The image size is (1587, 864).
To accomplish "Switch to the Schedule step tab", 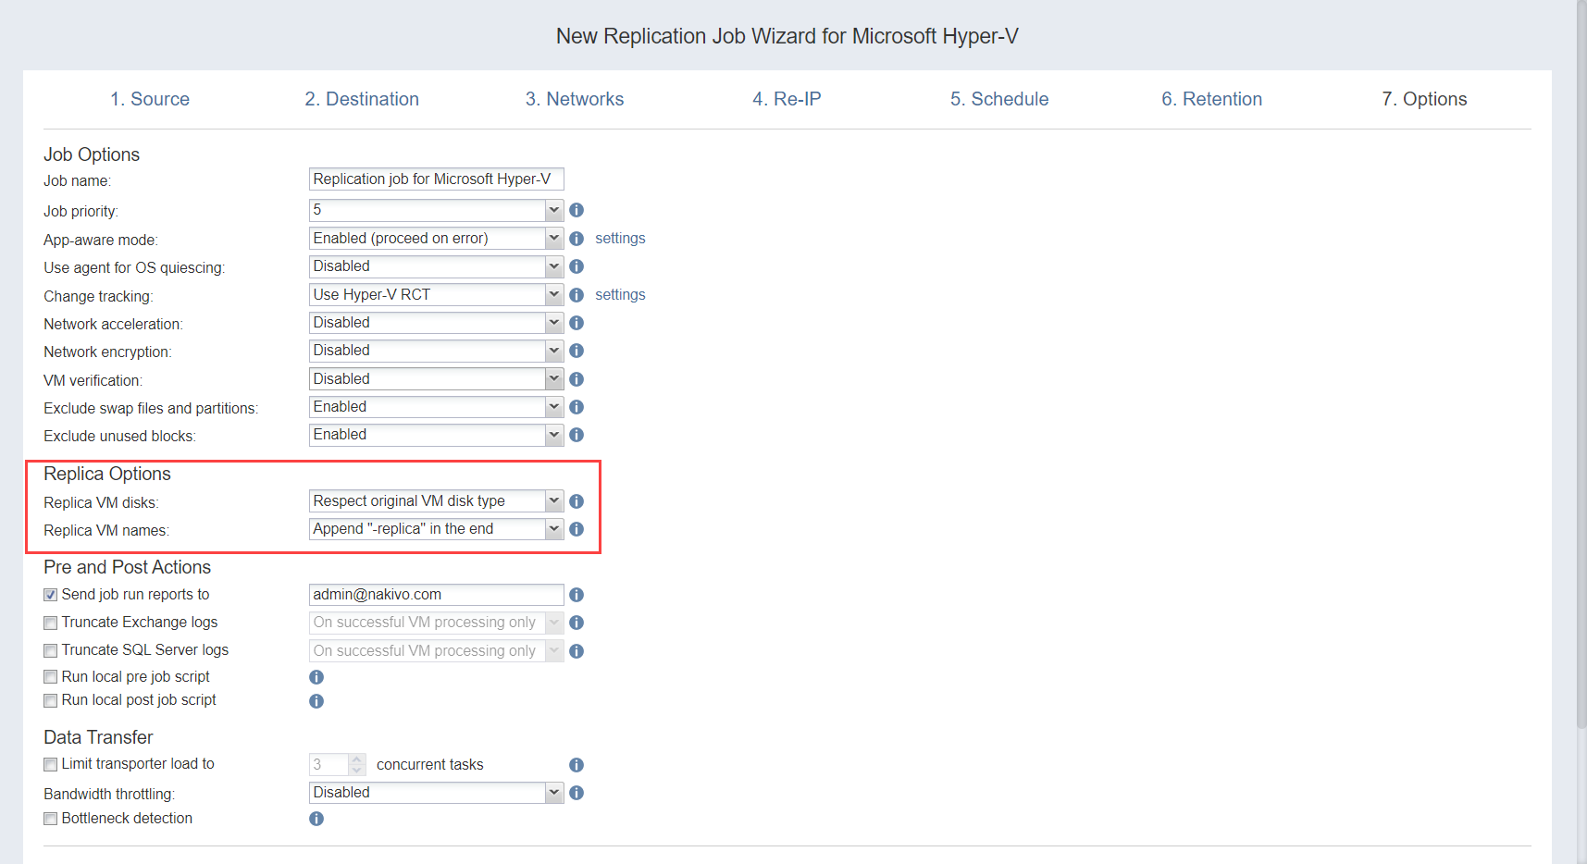I will click(998, 99).
